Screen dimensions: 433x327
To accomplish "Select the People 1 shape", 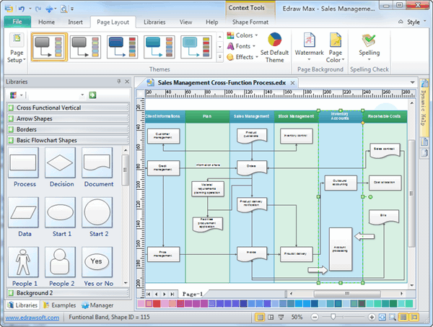I will (x=25, y=261).
